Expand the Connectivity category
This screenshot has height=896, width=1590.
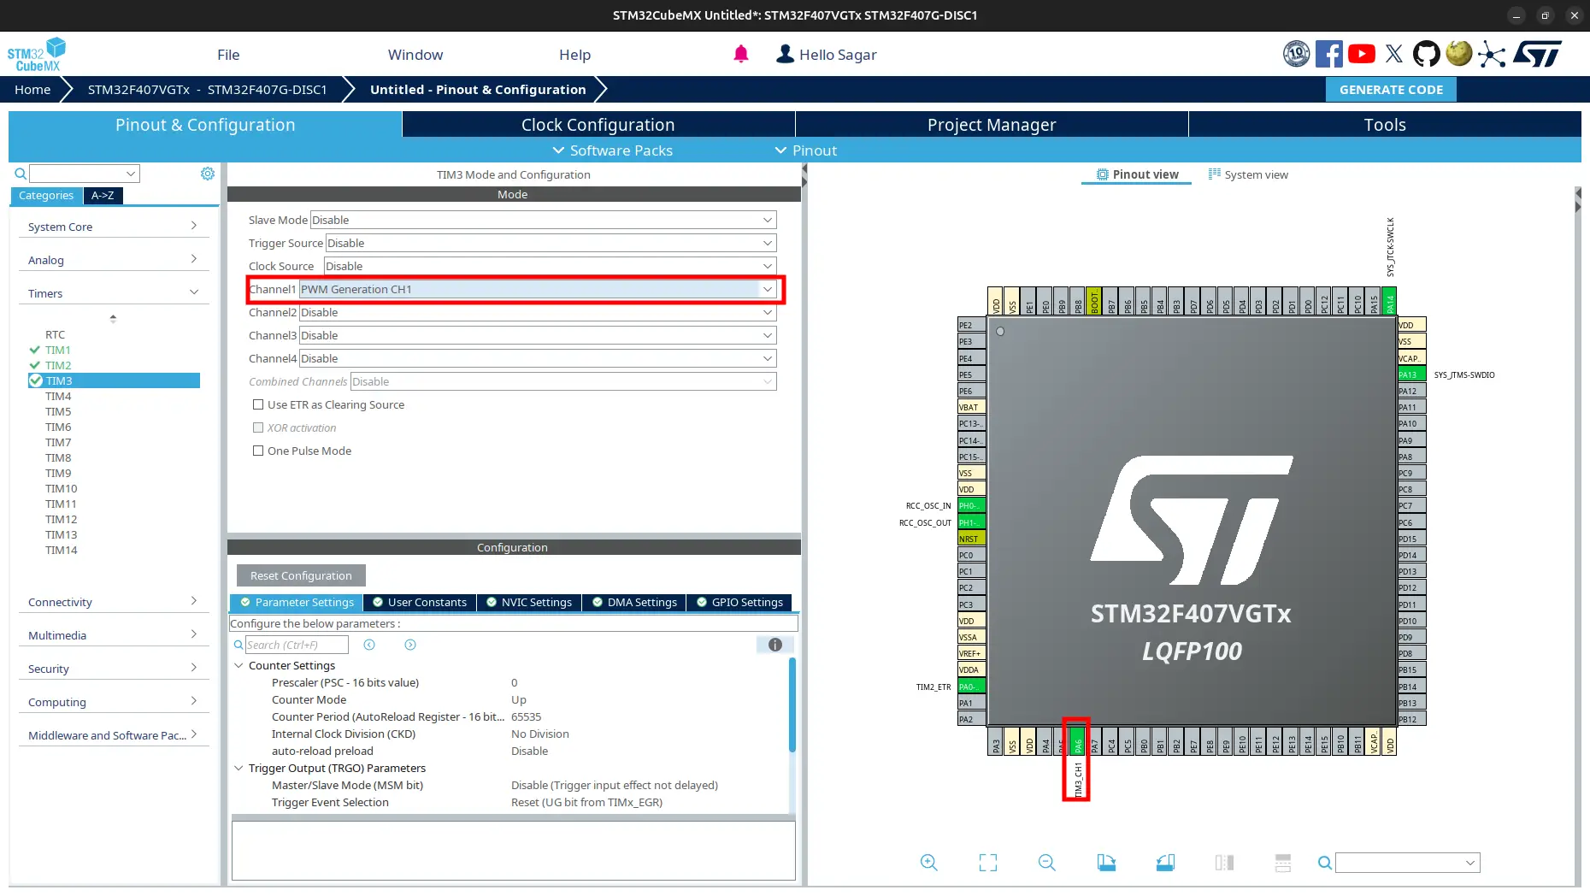pos(113,602)
